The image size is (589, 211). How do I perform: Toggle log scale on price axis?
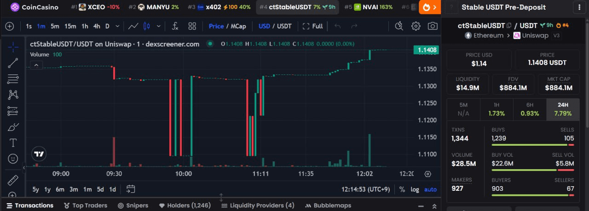(x=415, y=189)
